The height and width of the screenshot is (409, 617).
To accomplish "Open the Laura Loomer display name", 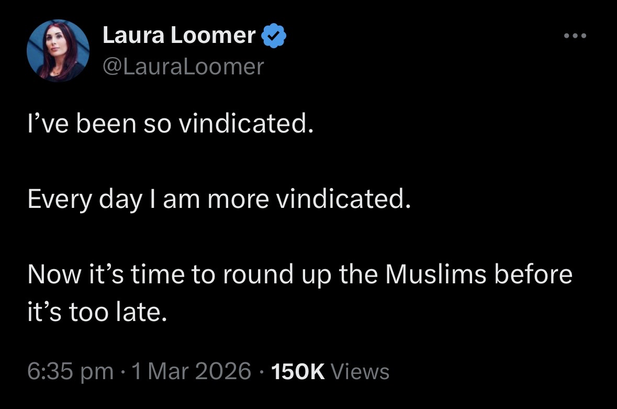I will coord(179,36).
